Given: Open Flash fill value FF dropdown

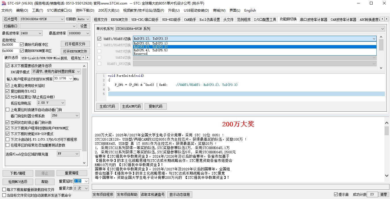Looking at the screenshot, I should pos(68,154).
